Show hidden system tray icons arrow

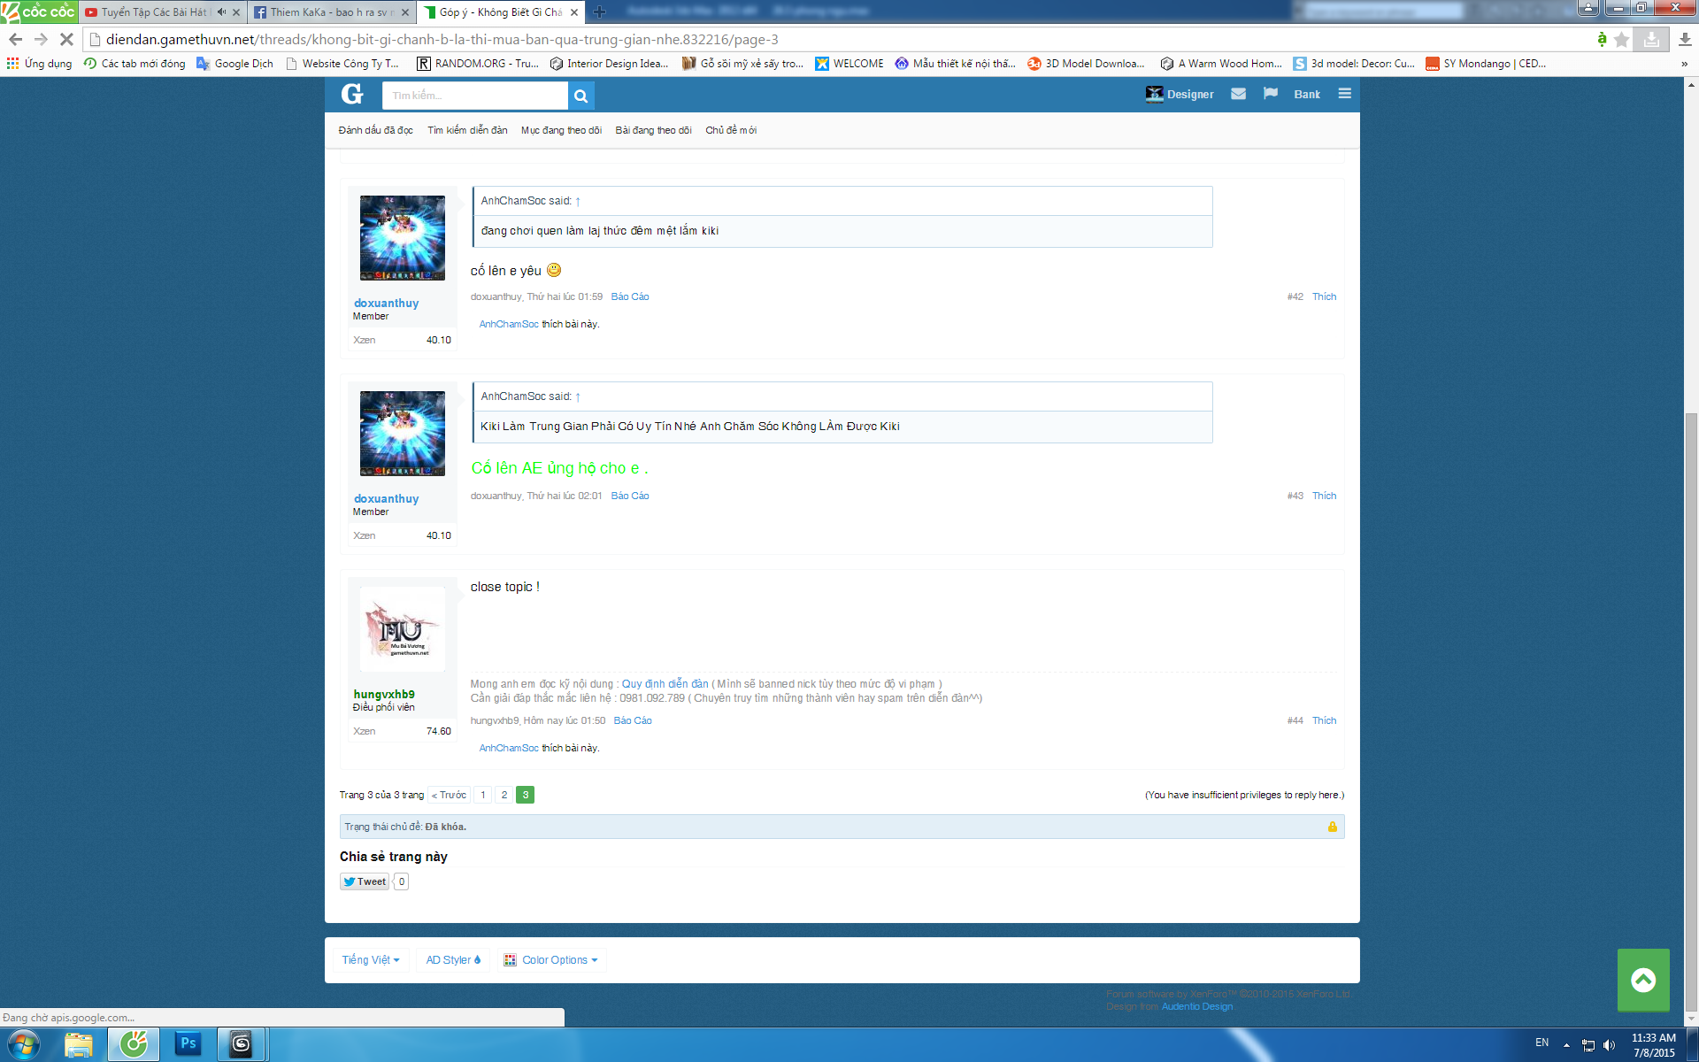tap(1566, 1045)
